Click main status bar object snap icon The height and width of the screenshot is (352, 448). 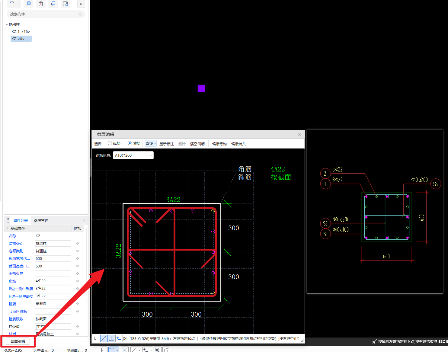pos(112,350)
